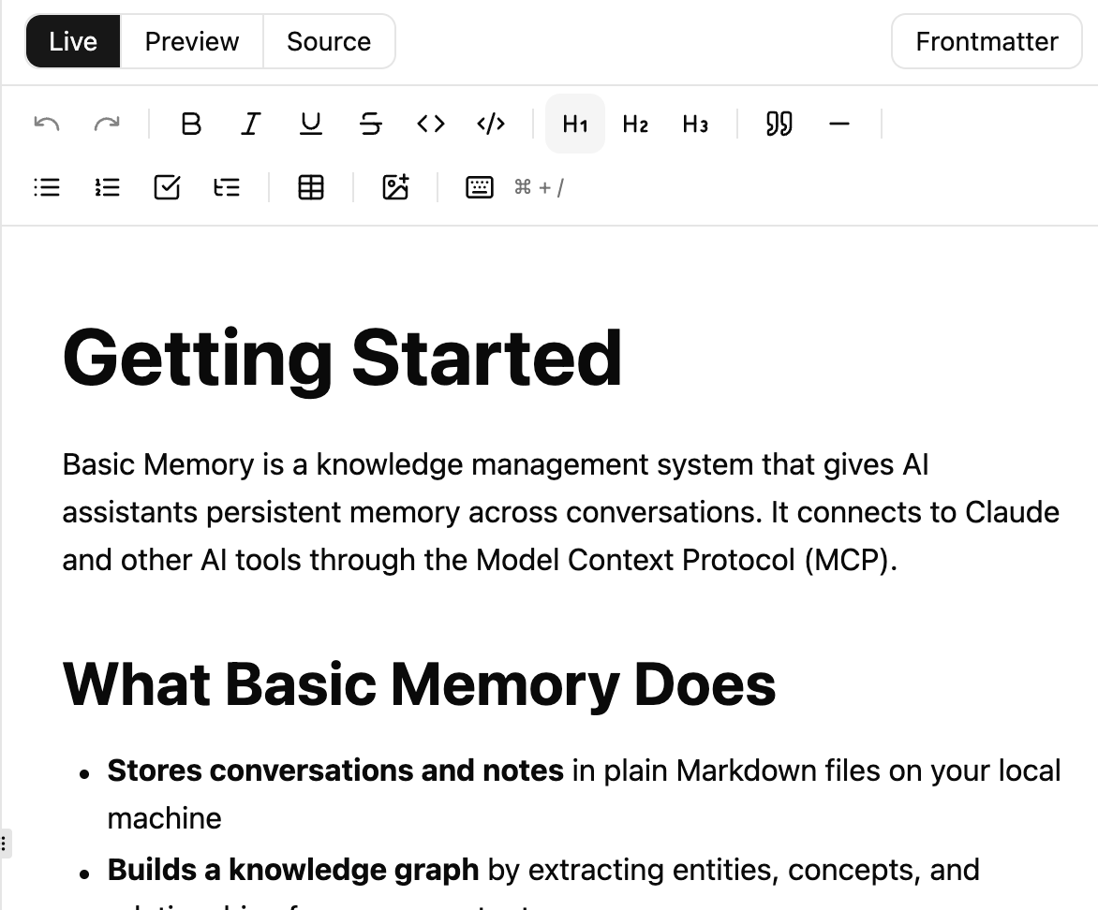Screen dimensions: 1098x910
Task: Open the Source view tab
Action: point(329,40)
